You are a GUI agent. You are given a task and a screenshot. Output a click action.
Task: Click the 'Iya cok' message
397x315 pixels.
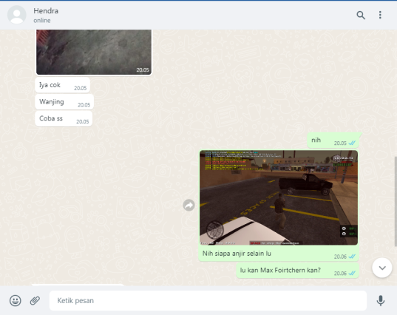pyautogui.click(x=62, y=85)
